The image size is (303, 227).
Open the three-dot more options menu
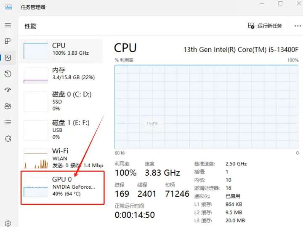[298, 26]
